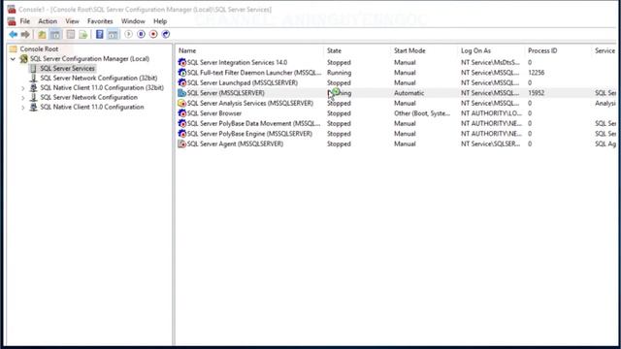Select SQL Server Network Configuration (32bit) node

(x=99, y=78)
